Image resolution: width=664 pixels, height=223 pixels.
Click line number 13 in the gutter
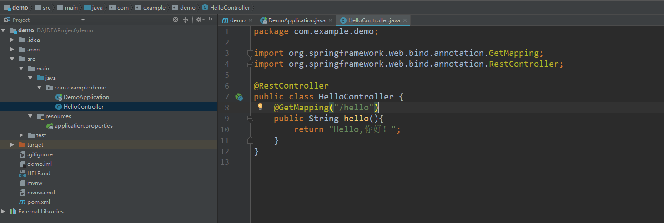pyautogui.click(x=225, y=162)
